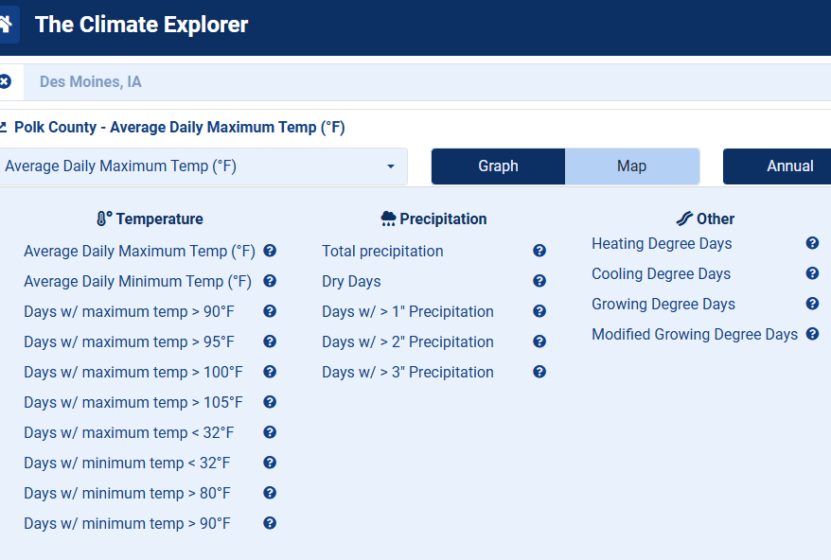Image resolution: width=831 pixels, height=560 pixels.
Task: Open help for Days w/ > 3" Precipitation
Action: (539, 372)
